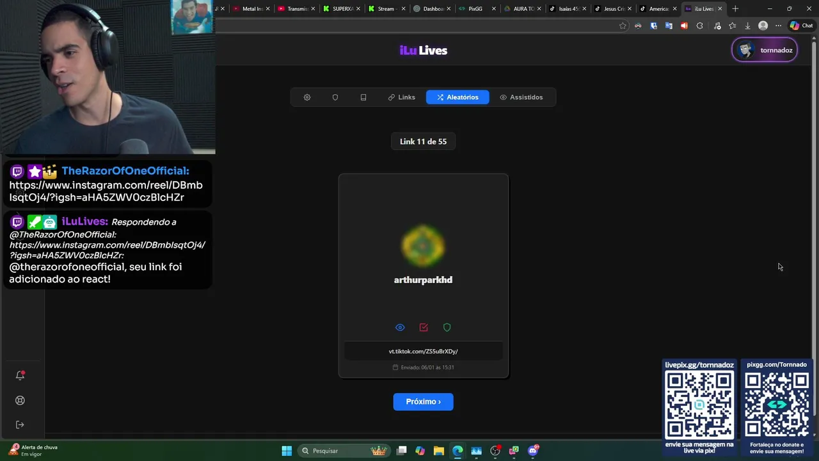
Task: Click the green shield icon on the card
Action: (447, 327)
